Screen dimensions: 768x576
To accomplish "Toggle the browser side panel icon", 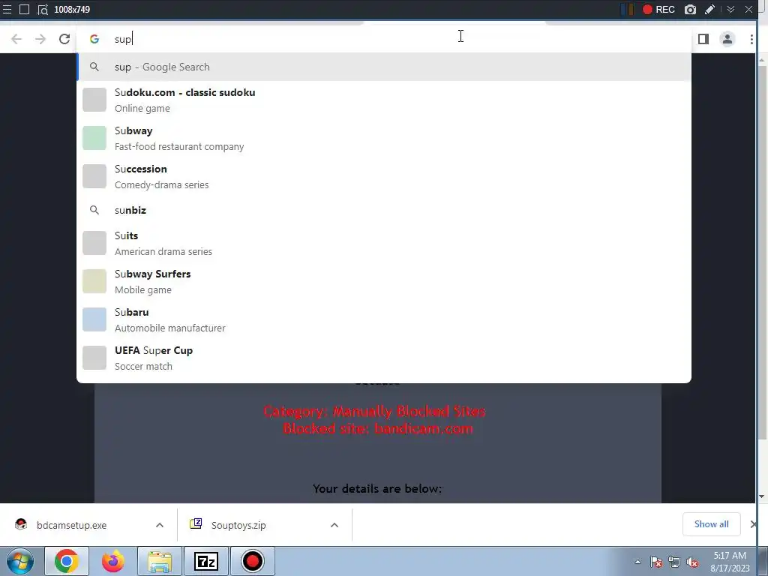I will 703,39.
